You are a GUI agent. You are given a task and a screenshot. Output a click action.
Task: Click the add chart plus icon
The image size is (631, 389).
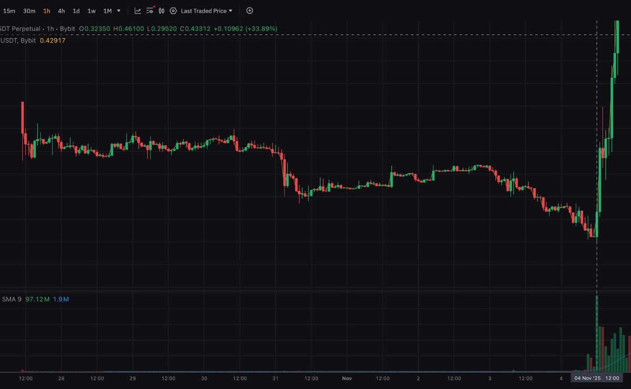(x=250, y=10)
